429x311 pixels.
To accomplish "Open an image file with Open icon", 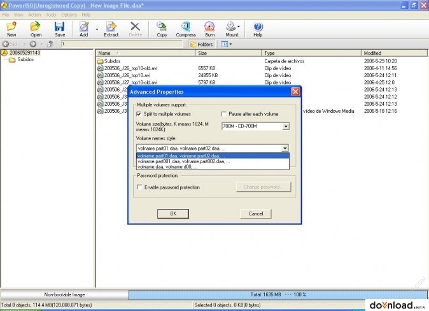I will pyautogui.click(x=36, y=29).
